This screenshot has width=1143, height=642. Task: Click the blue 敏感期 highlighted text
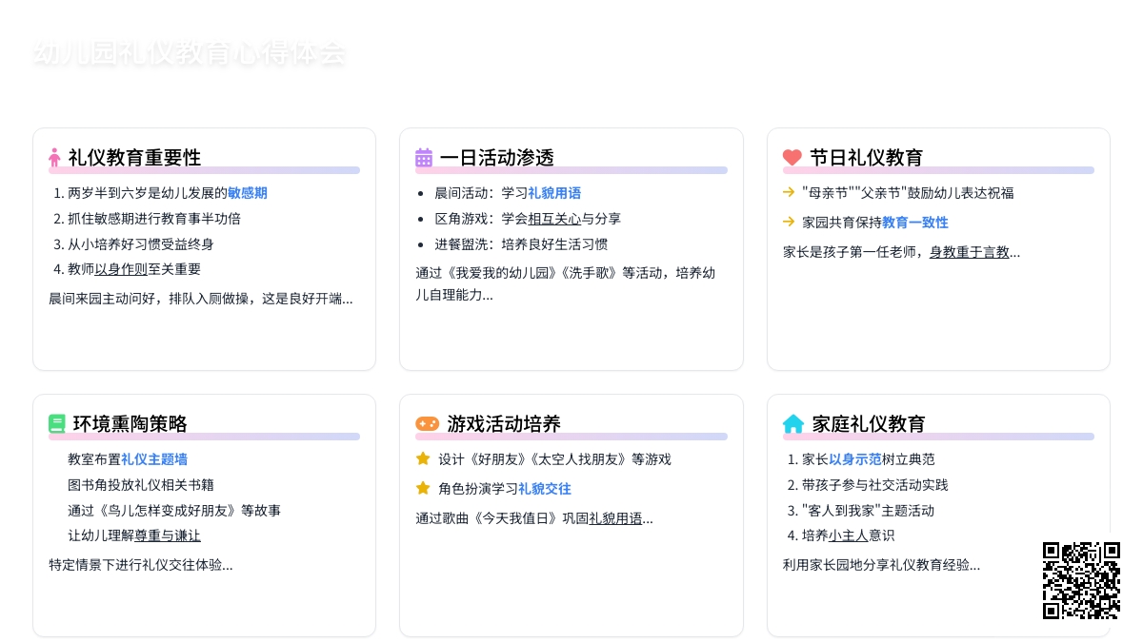[x=248, y=193]
